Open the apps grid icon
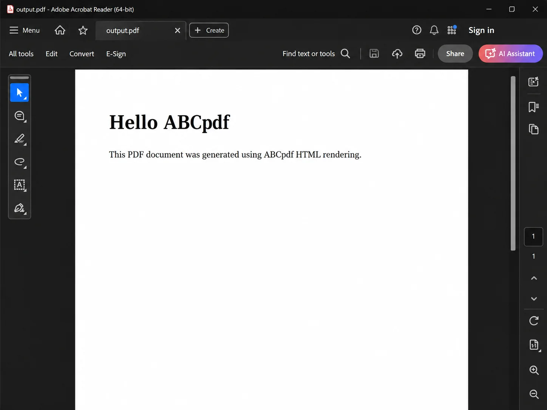The image size is (547, 410). pyautogui.click(x=452, y=30)
